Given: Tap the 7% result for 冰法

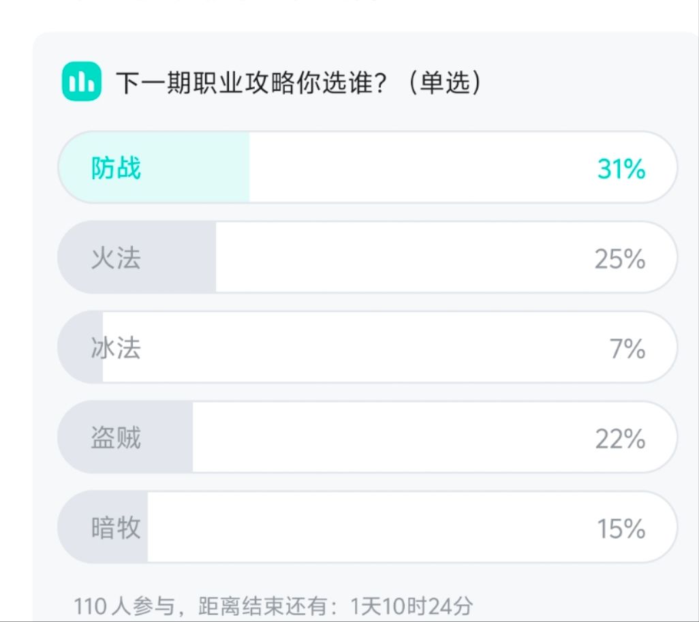Looking at the screenshot, I should click(627, 349).
